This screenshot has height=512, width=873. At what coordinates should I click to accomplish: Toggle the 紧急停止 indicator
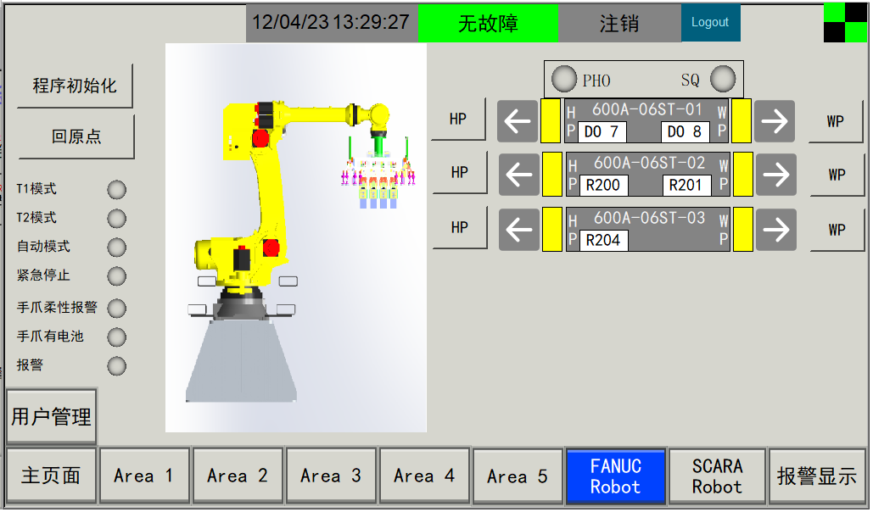pyautogui.click(x=116, y=276)
